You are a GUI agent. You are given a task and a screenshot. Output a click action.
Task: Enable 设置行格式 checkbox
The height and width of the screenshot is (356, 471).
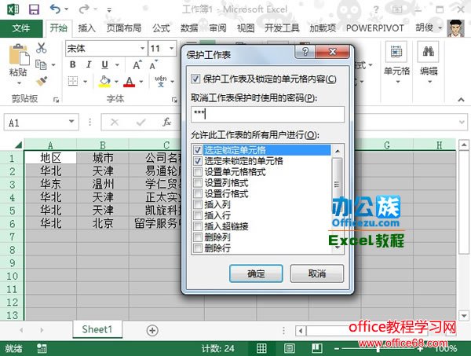click(198, 193)
